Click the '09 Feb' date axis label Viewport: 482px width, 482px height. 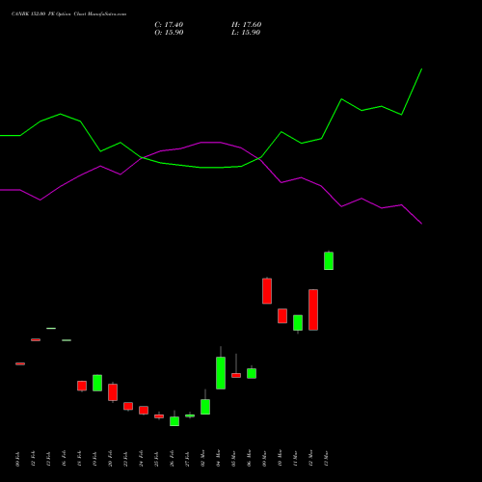pyautogui.click(x=17, y=459)
